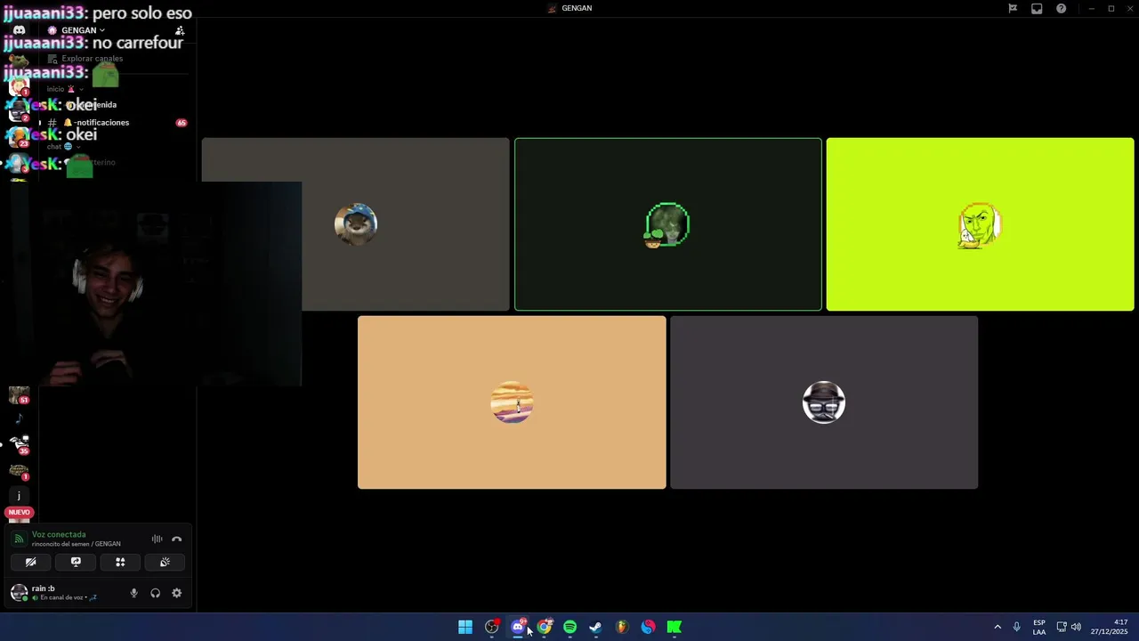Select the green-outlined speaking participant tile

(x=668, y=224)
